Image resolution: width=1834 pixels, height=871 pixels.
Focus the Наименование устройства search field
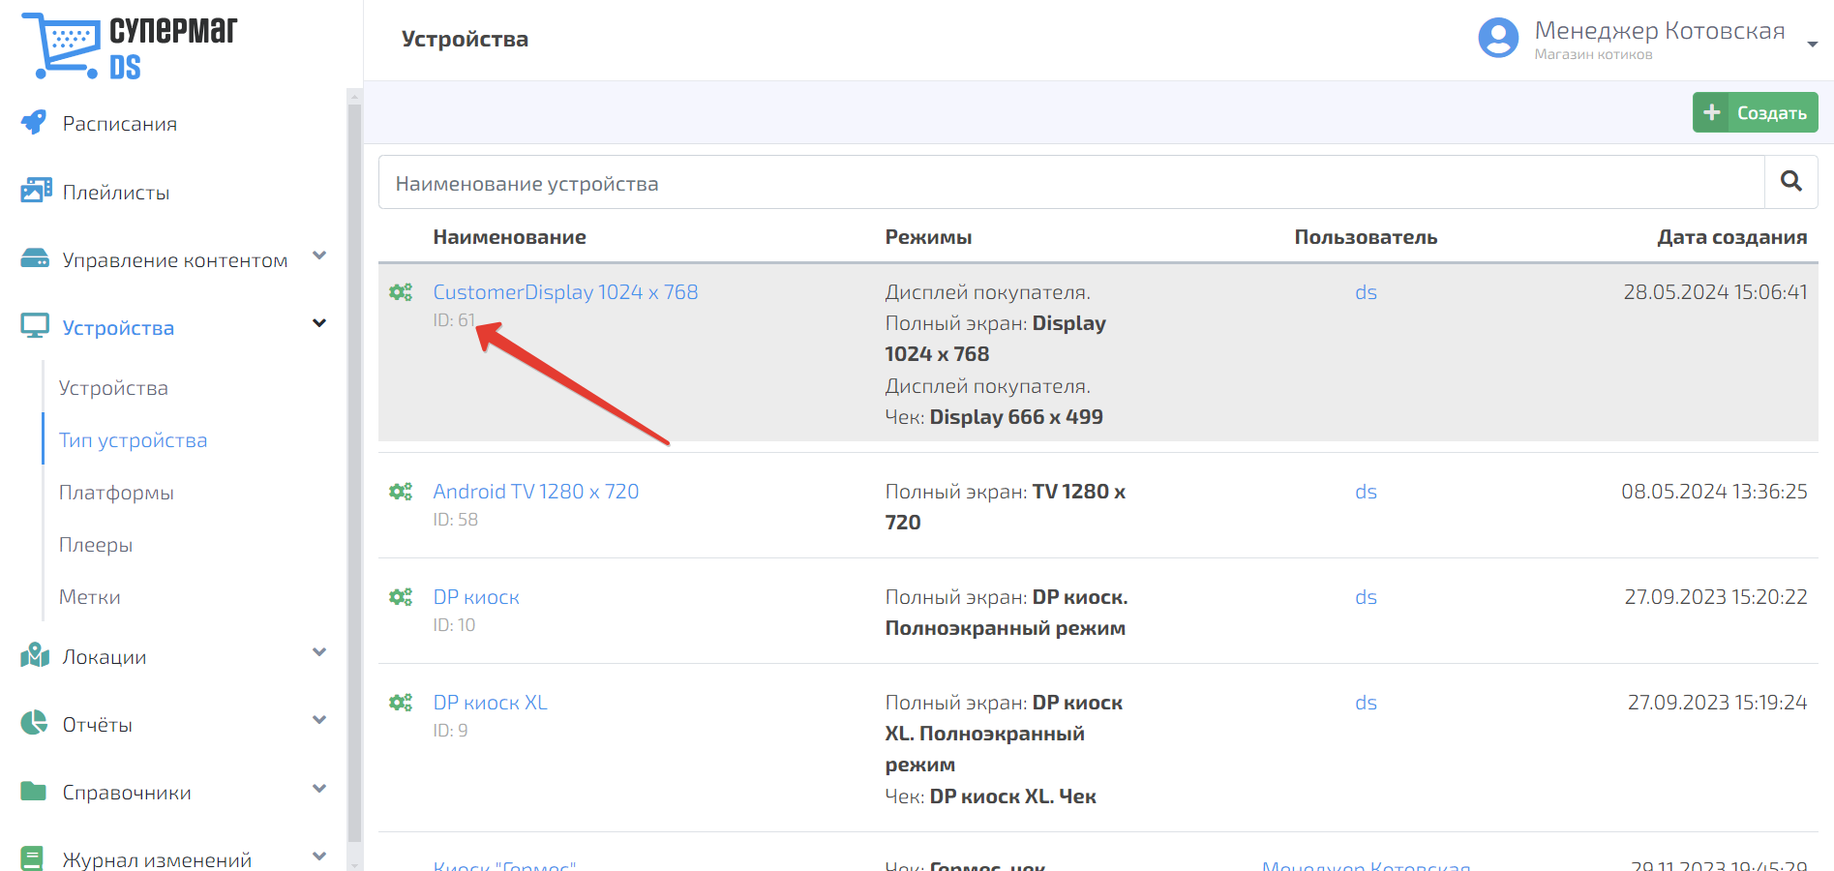tap(1071, 182)
